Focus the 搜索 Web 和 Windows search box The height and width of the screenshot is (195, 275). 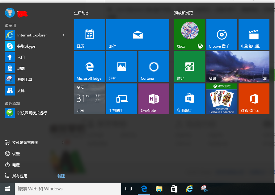68,189
